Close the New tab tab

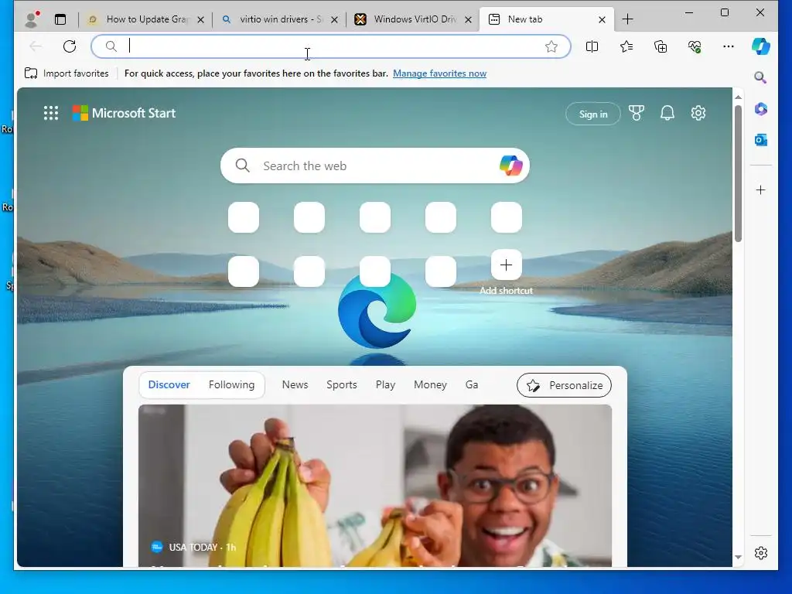coord(602,19)
